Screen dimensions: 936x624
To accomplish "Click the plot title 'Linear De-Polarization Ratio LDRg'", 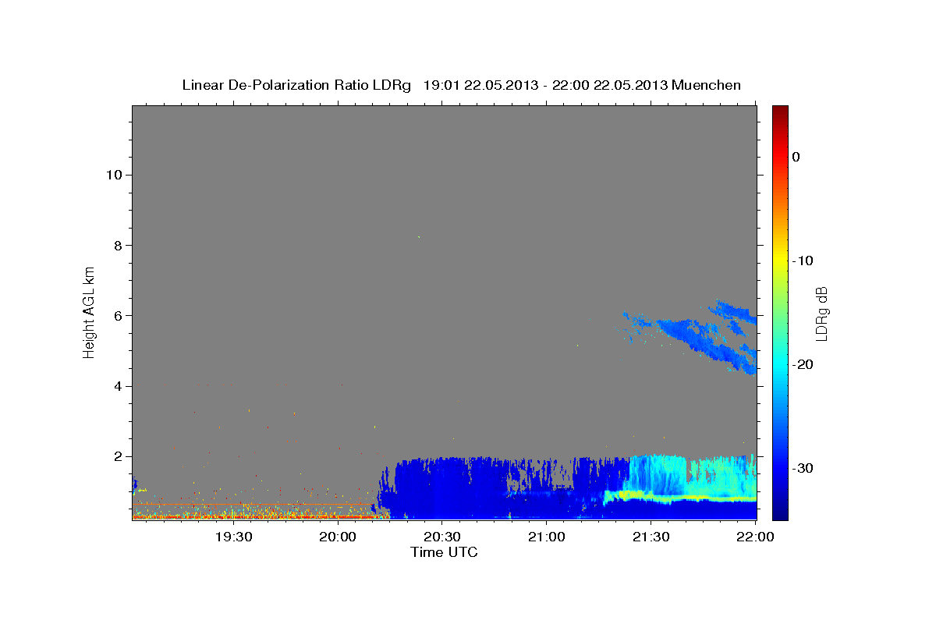I will pos(296,85).
